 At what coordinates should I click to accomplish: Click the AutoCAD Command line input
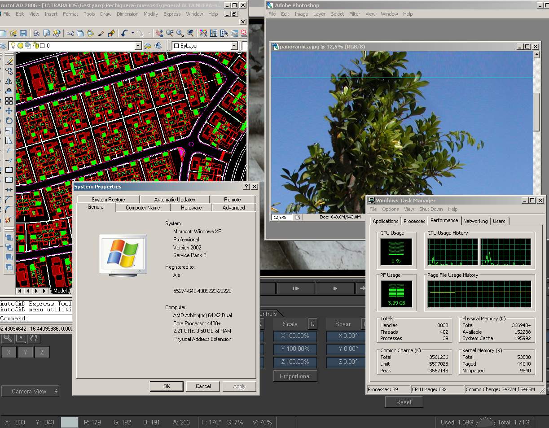36,319
